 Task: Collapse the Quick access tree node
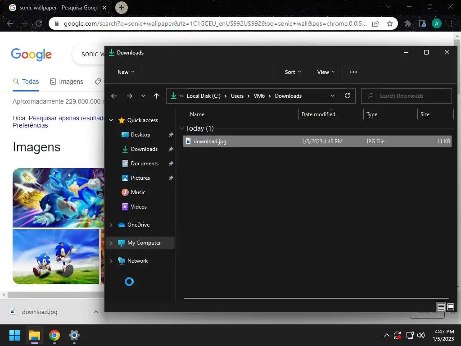click(x=111, y=120)
